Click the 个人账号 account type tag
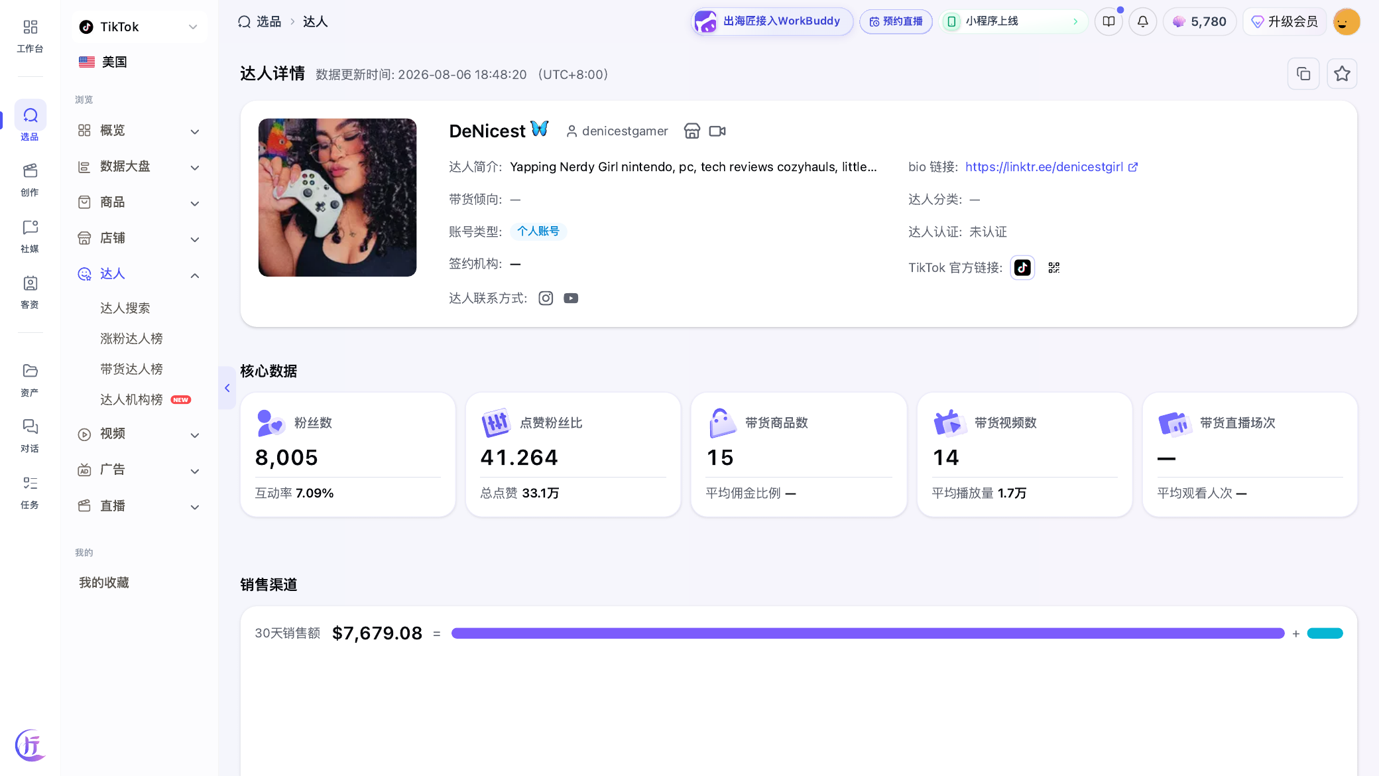Viewport: 1379px width, 776px height. pos(538,231)
